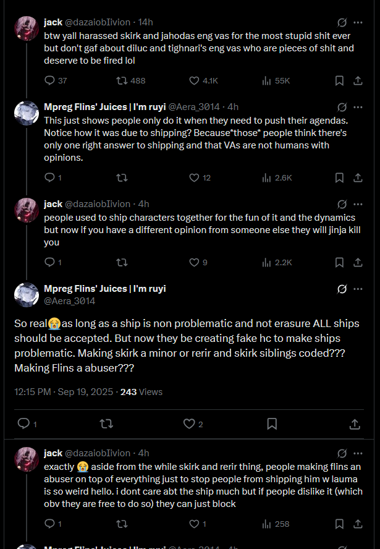View analytics on tweet with 55K views

pos(267,80)
